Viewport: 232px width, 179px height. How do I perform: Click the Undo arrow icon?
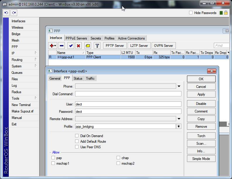(6, 13)
